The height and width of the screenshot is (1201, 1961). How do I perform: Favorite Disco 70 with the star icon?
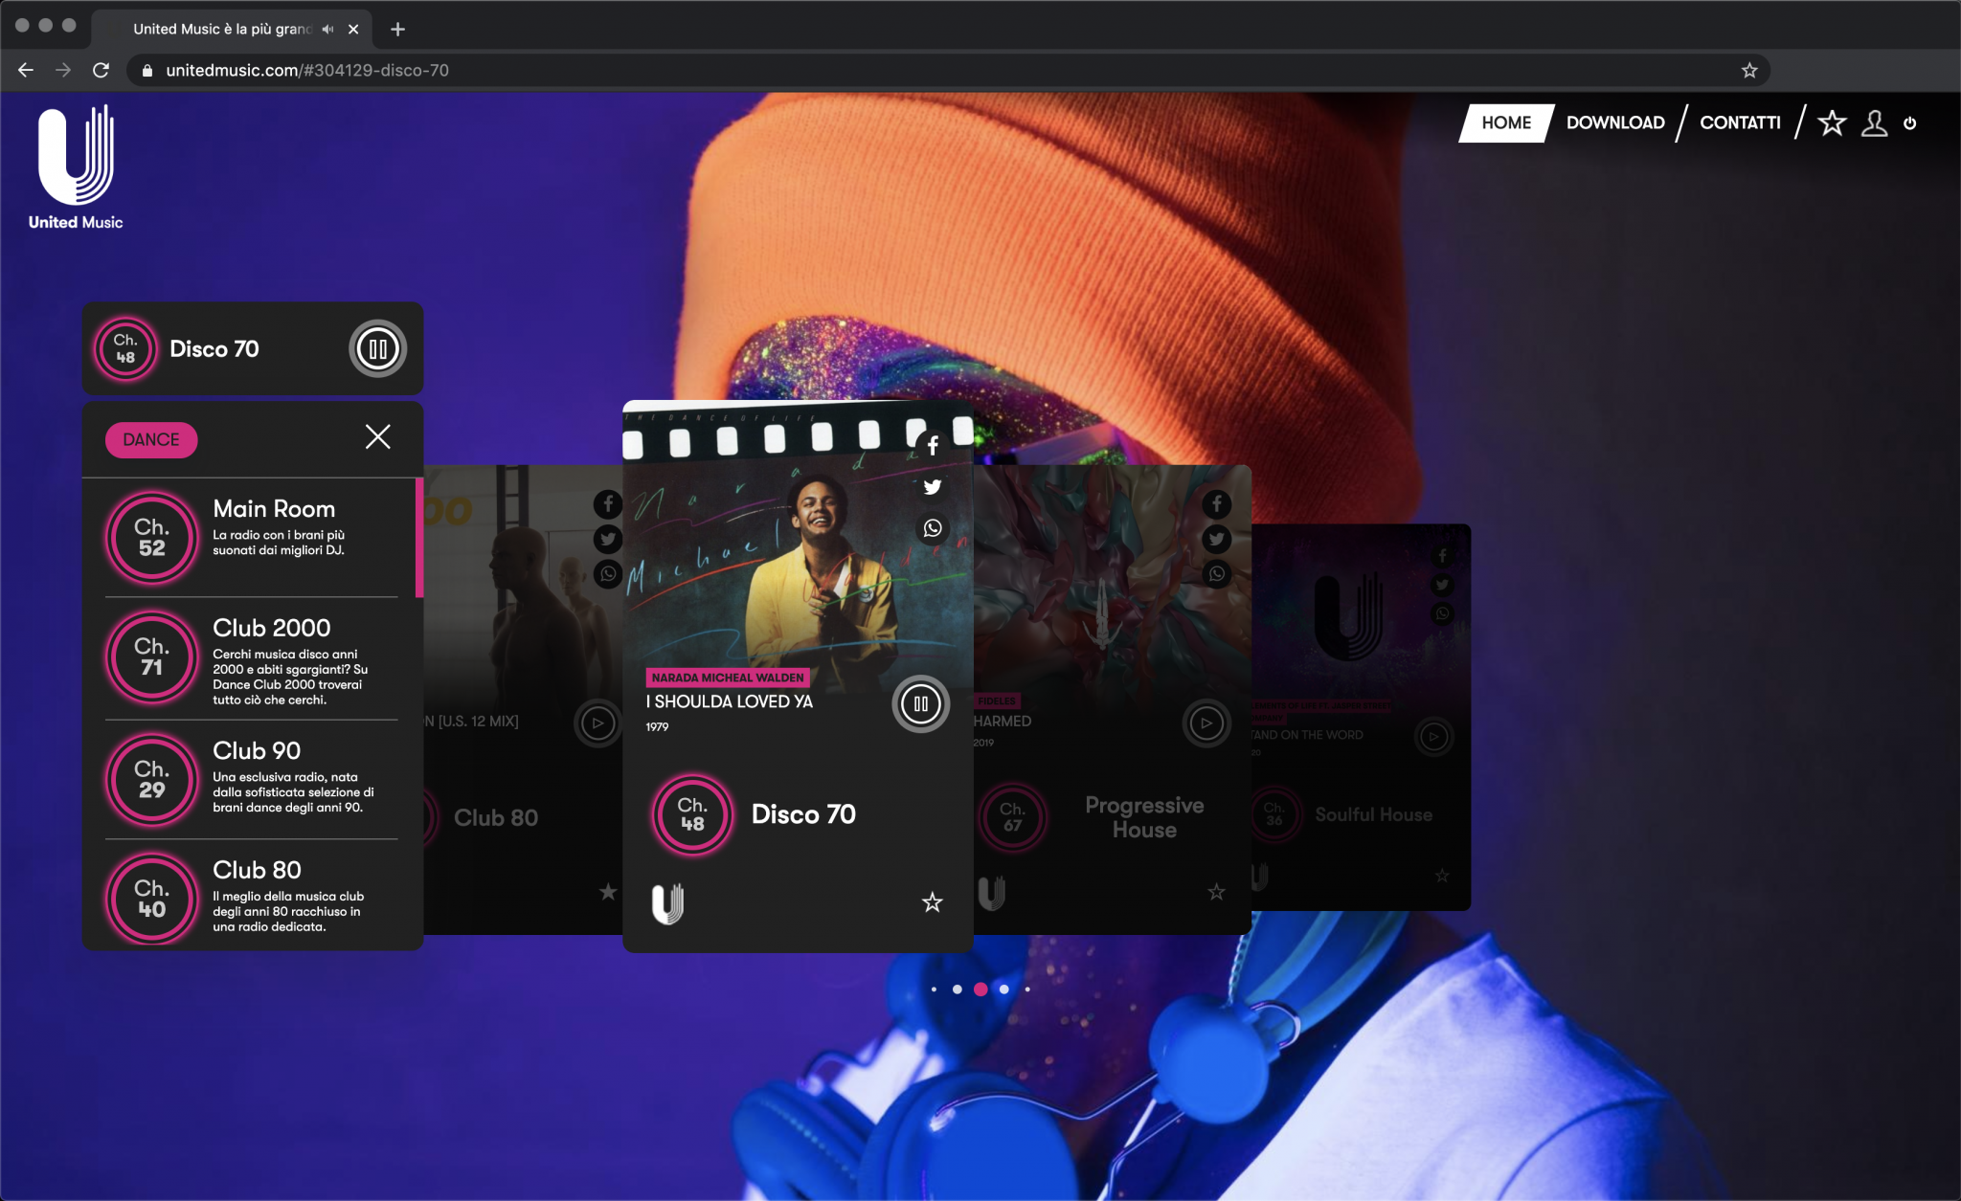point(932,902)
